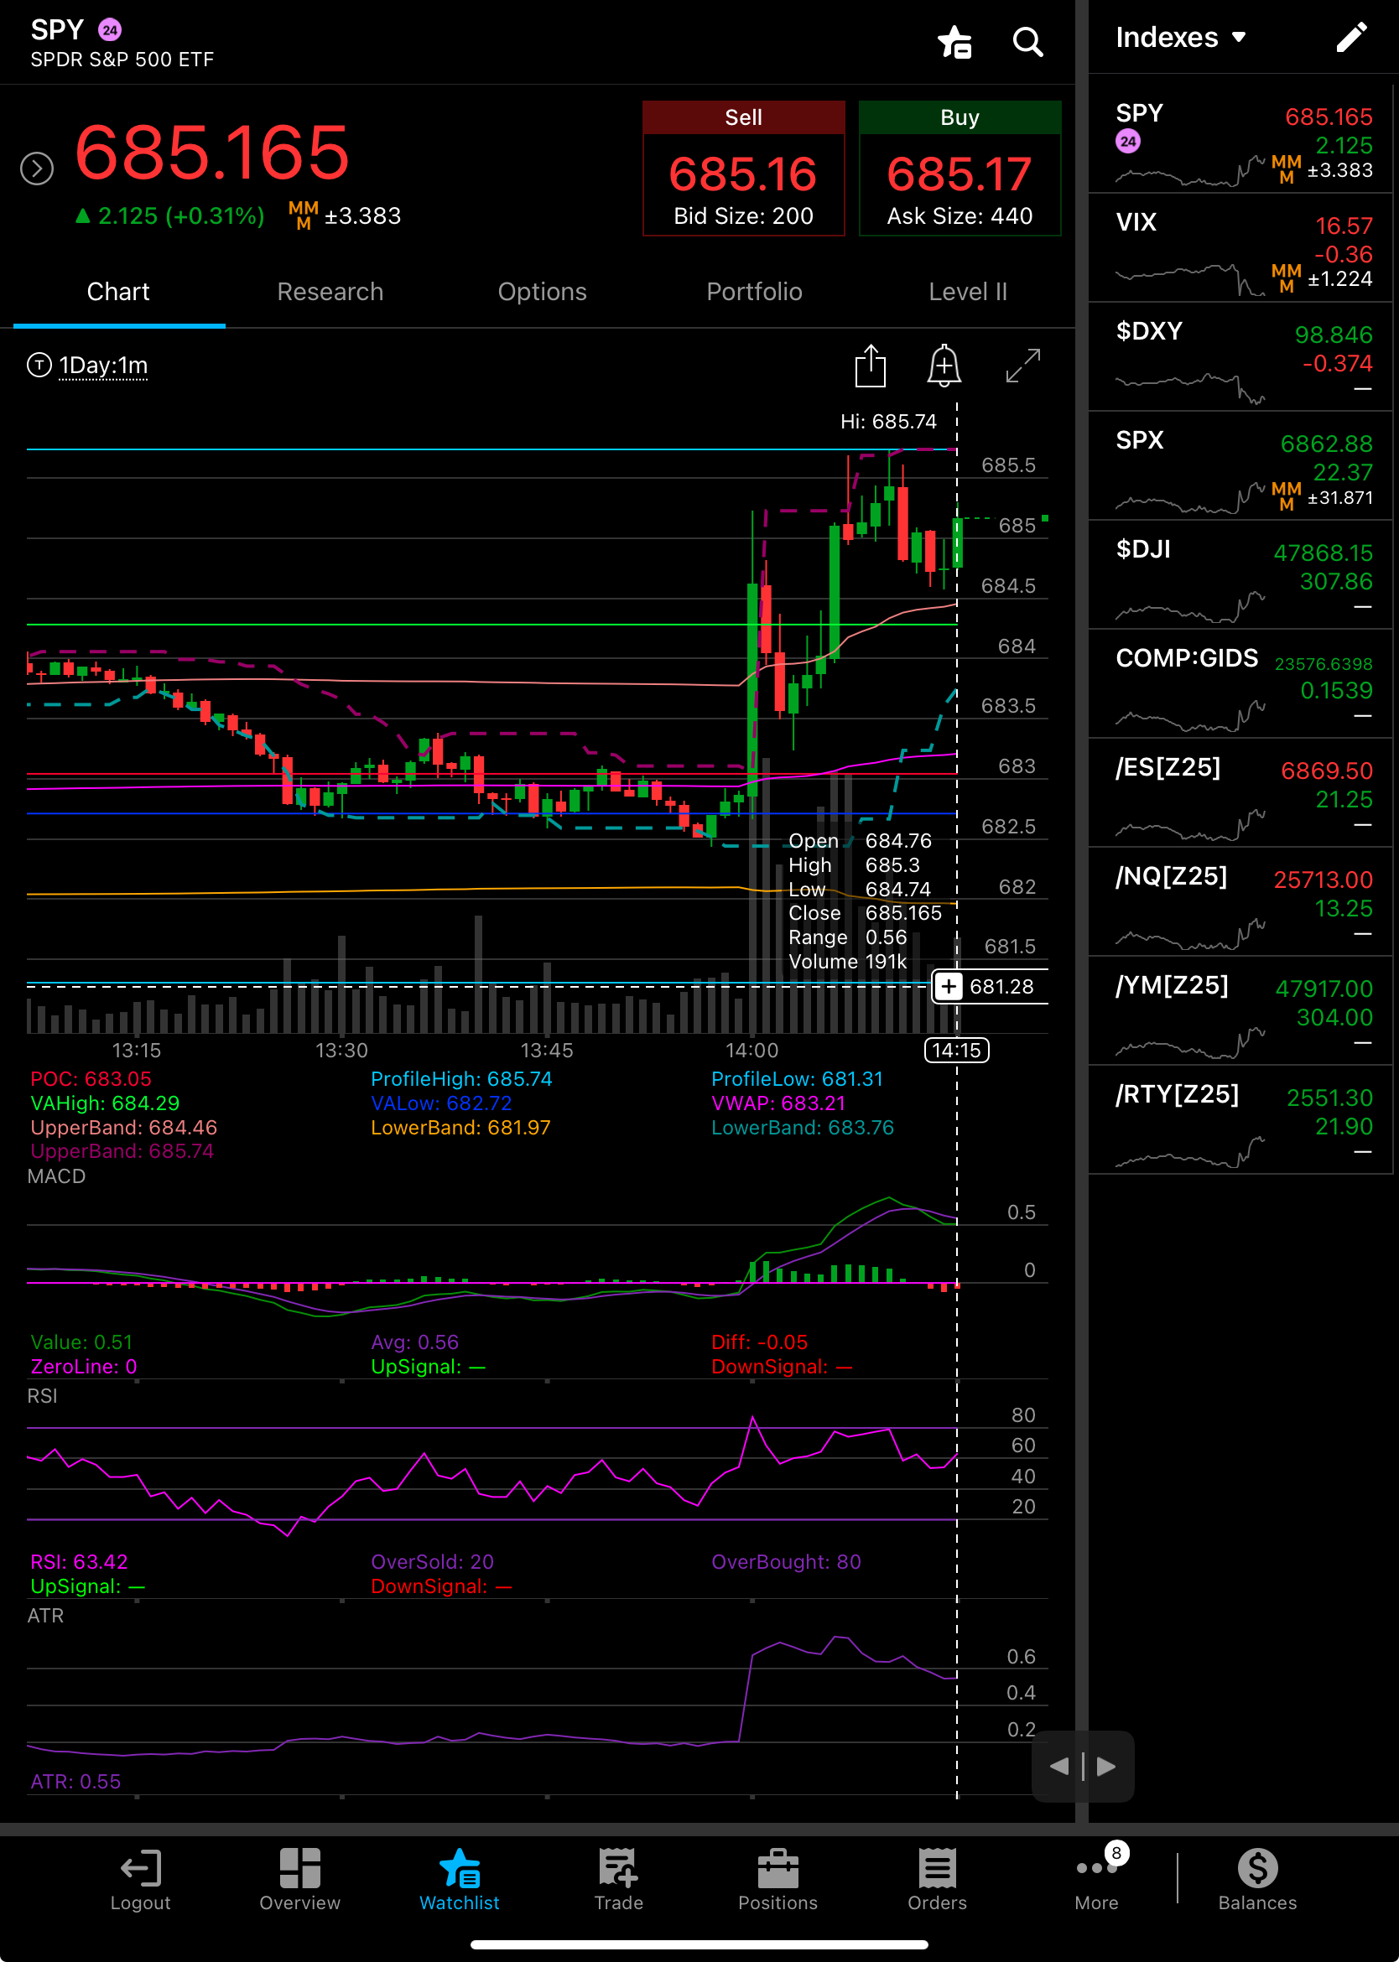Share the SPY chart
This screenshot has height=1962, width=1399.
[870, 366]
